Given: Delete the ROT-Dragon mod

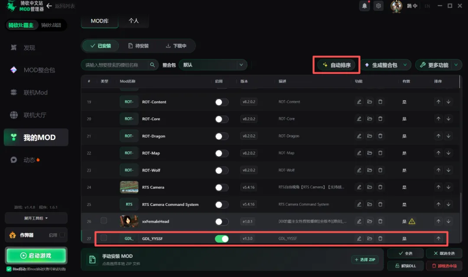Looking at the screenshot, I should point(380,136).
